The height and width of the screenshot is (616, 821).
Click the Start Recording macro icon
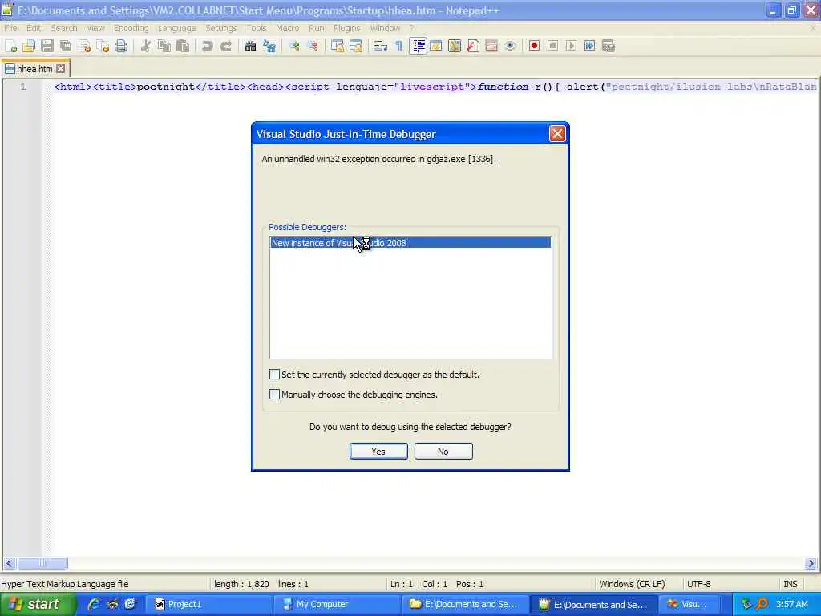534,46
